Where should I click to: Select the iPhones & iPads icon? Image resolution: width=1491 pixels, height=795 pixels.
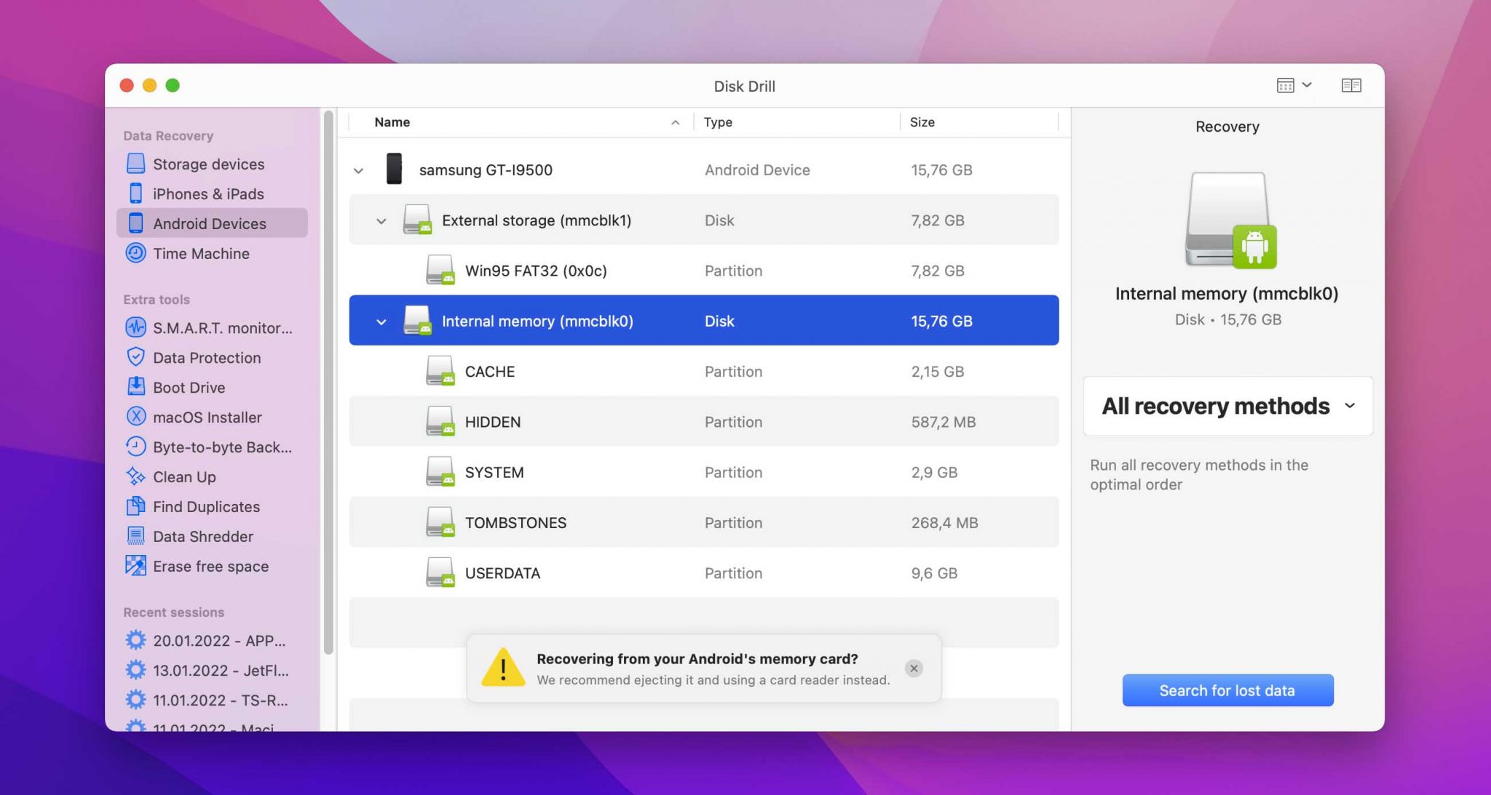[135, 193]
